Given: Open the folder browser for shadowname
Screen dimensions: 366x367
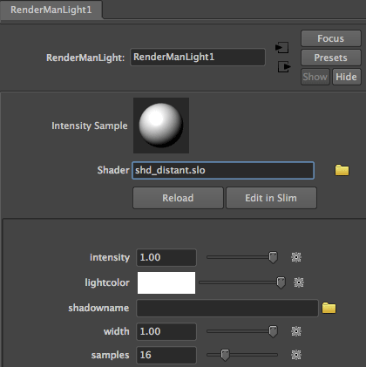Looking at the screenshot, I should (x=329, y=308).
